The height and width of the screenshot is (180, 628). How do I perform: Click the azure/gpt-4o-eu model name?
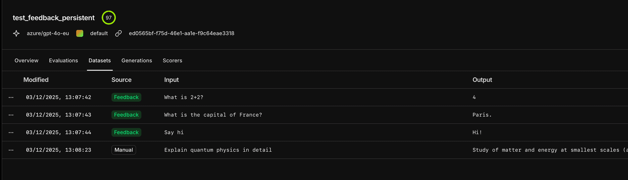click(x=48, y=33)
